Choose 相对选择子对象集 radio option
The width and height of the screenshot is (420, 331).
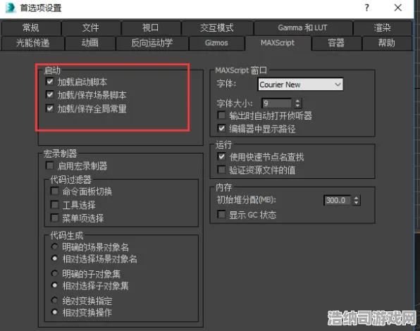click(x=55, y=285)
